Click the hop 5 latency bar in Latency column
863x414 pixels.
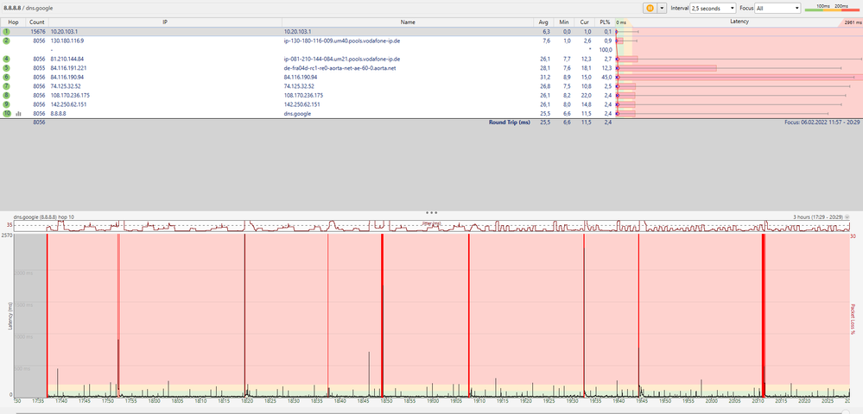667,68
